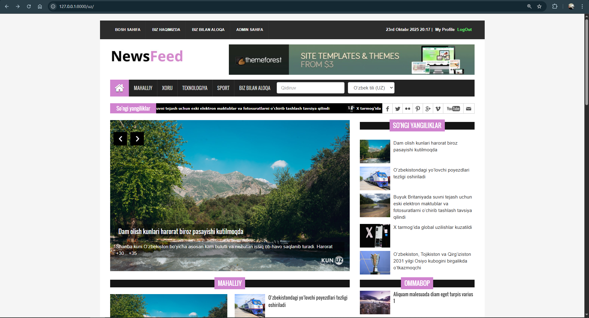589x318 pixels.
Task: Open the Twitter social icon
Action: (398, 108)
